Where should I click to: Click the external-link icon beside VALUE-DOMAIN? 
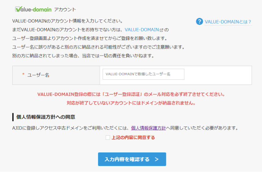(161, 30)
